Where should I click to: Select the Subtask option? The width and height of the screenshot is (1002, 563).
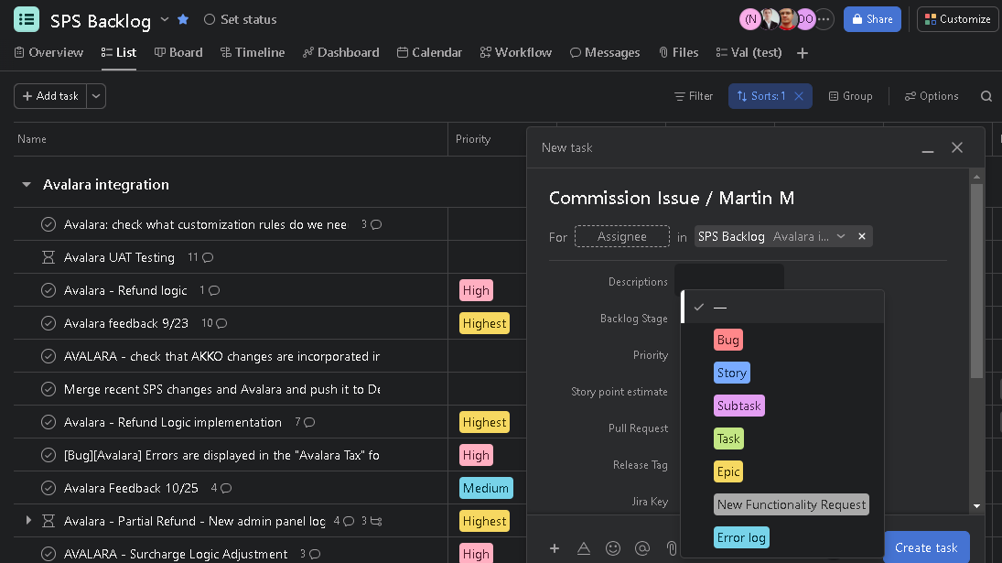(x=738, y=406)
